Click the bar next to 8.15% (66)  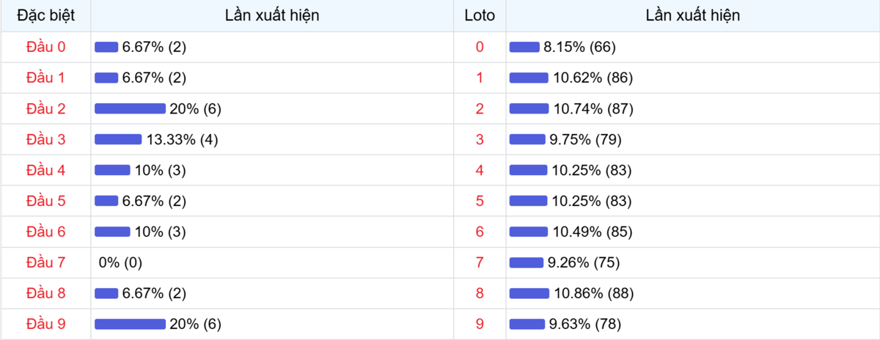[524, 47]
